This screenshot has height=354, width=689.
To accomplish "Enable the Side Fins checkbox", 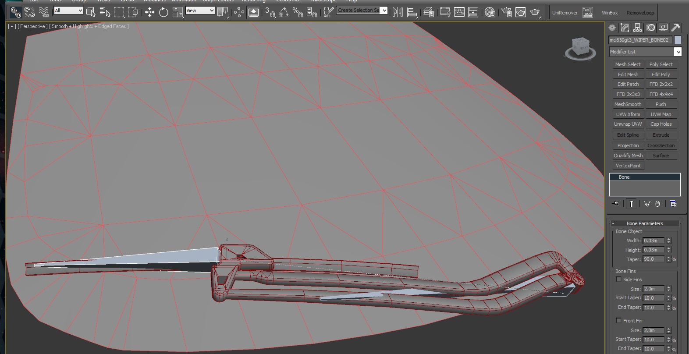I will [619, 280].
